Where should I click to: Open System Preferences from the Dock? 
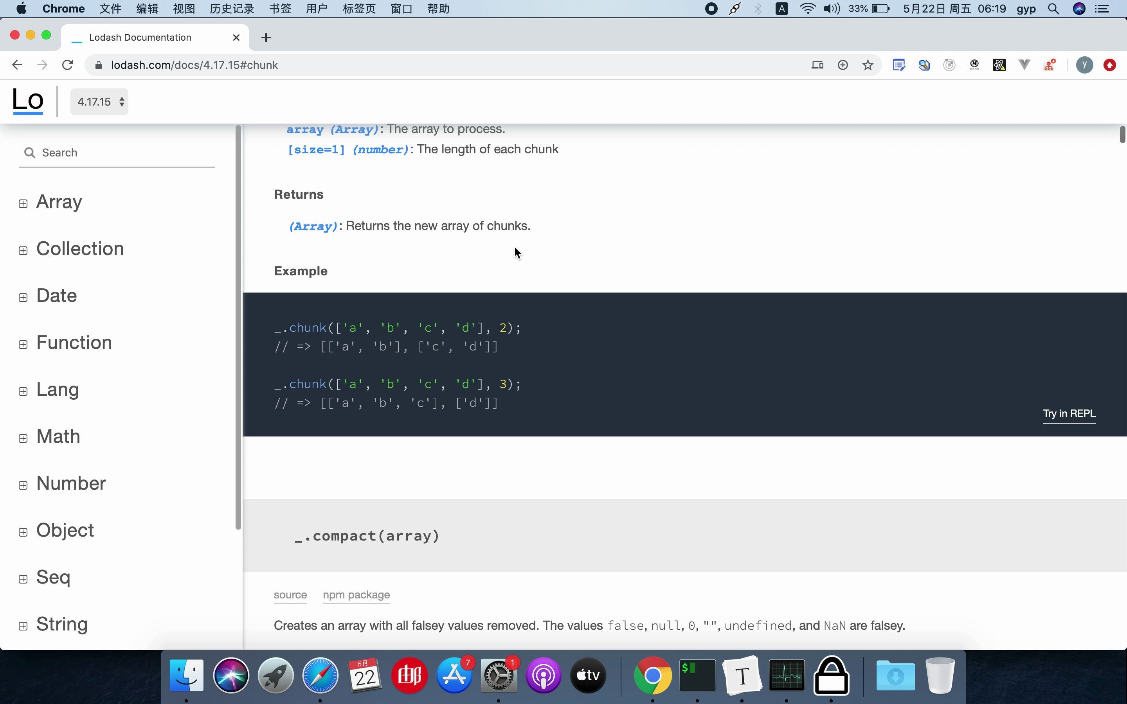[499, 675]
